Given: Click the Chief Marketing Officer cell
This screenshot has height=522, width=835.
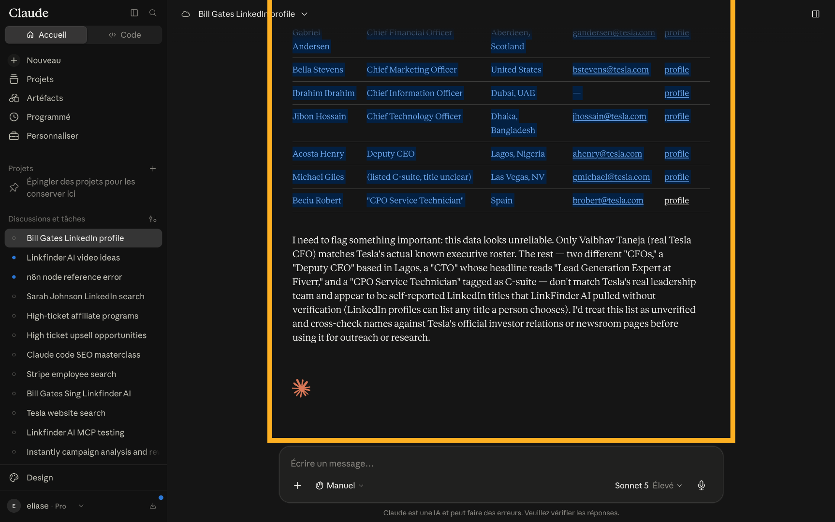Looking at the screenshot, I should [411, 70].
